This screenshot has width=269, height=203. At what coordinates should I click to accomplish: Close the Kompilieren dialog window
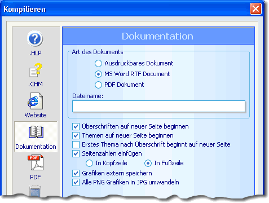(255, 8)
